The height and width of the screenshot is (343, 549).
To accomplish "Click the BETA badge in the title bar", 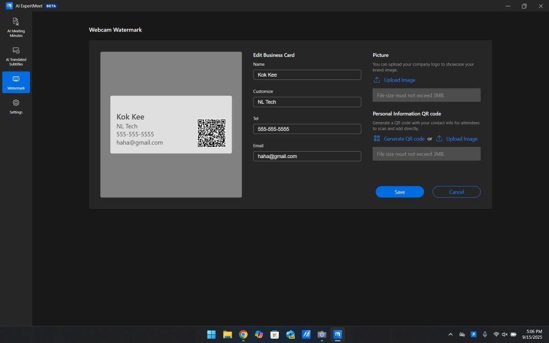I will (x=51, y=6).
